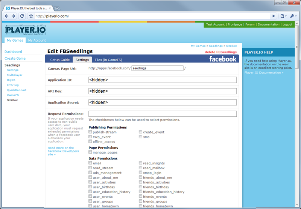The width and height of the screenshot is (301, 209).
Task: Enable user_events permission
Action: [90, 196]
